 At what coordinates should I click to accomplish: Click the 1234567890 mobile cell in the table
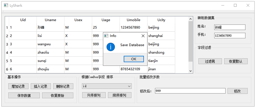click(x=133, y=28)
